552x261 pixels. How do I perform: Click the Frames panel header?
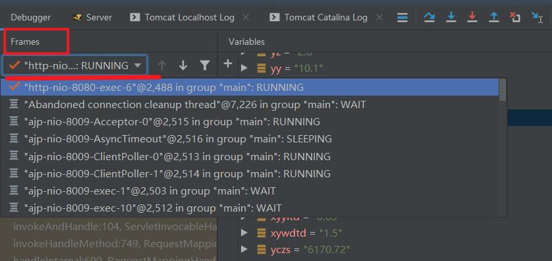[25, 42]
